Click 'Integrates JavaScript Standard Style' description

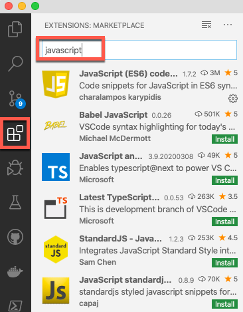click(x=157, y=251)
